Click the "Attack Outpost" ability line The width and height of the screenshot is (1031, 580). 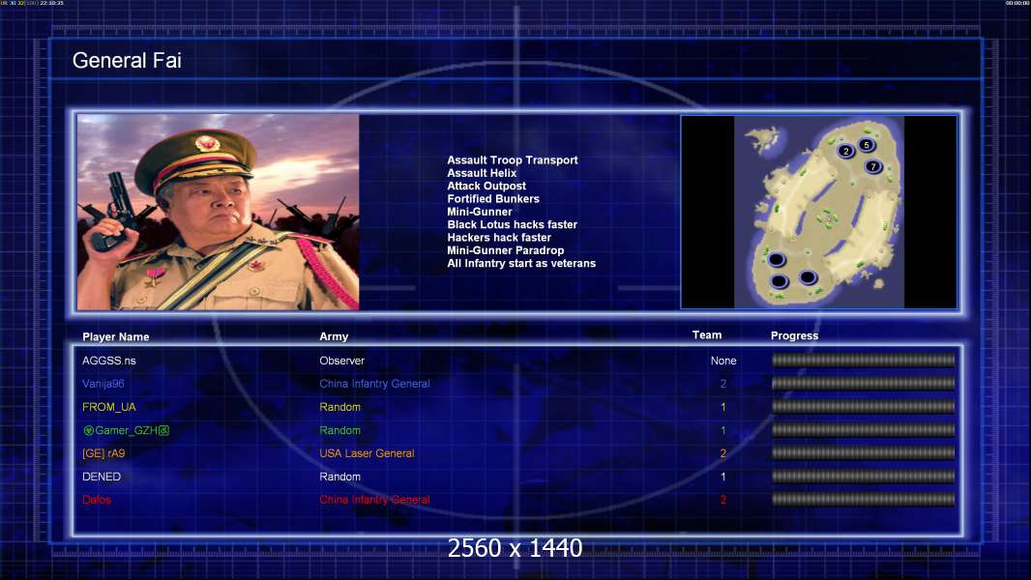pos(486,186)
